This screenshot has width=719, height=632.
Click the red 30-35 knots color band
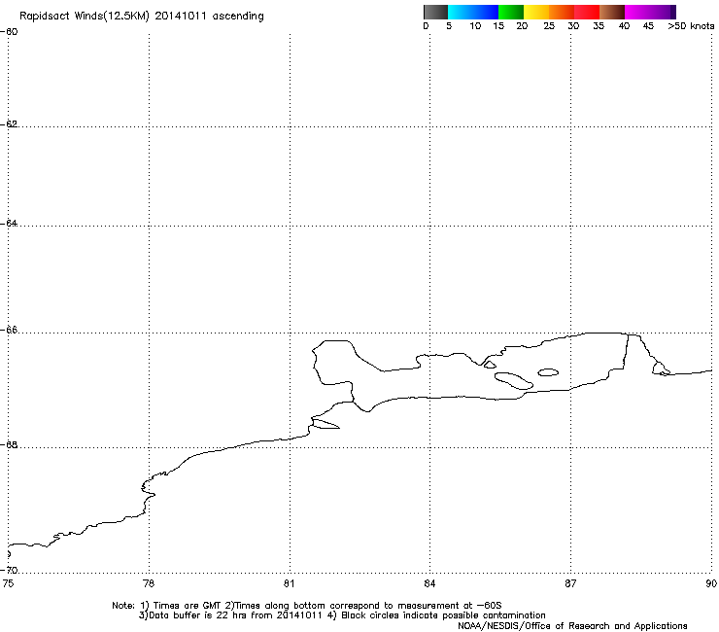[587, 12]
